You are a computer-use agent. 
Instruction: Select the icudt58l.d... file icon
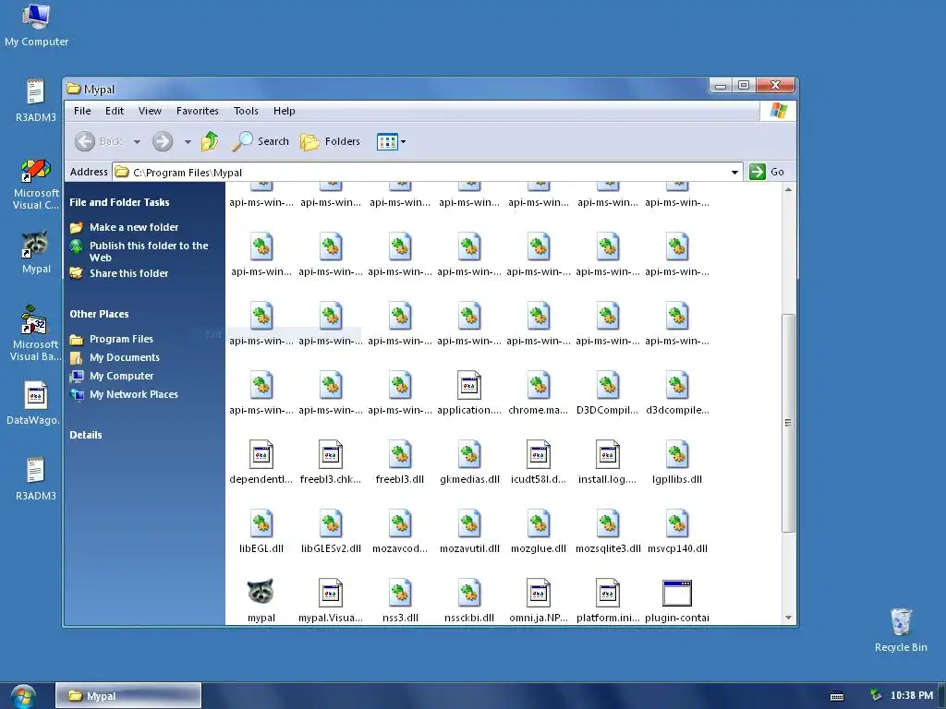pos(539,454)
